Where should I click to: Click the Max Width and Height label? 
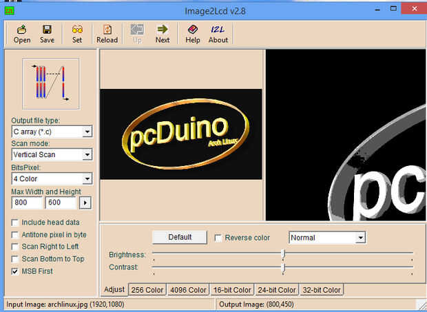tap(46, 191)
